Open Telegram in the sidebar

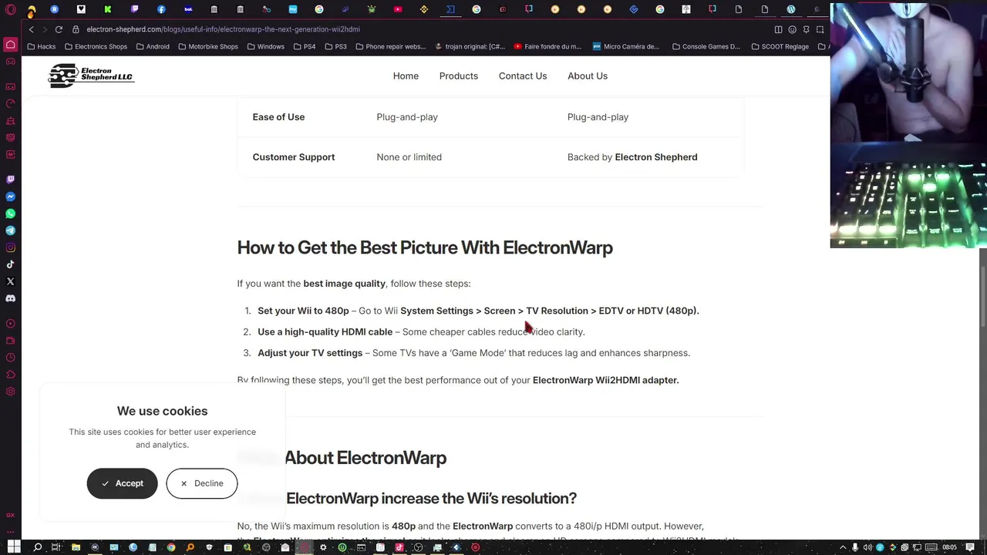click(x=11, y=230)
